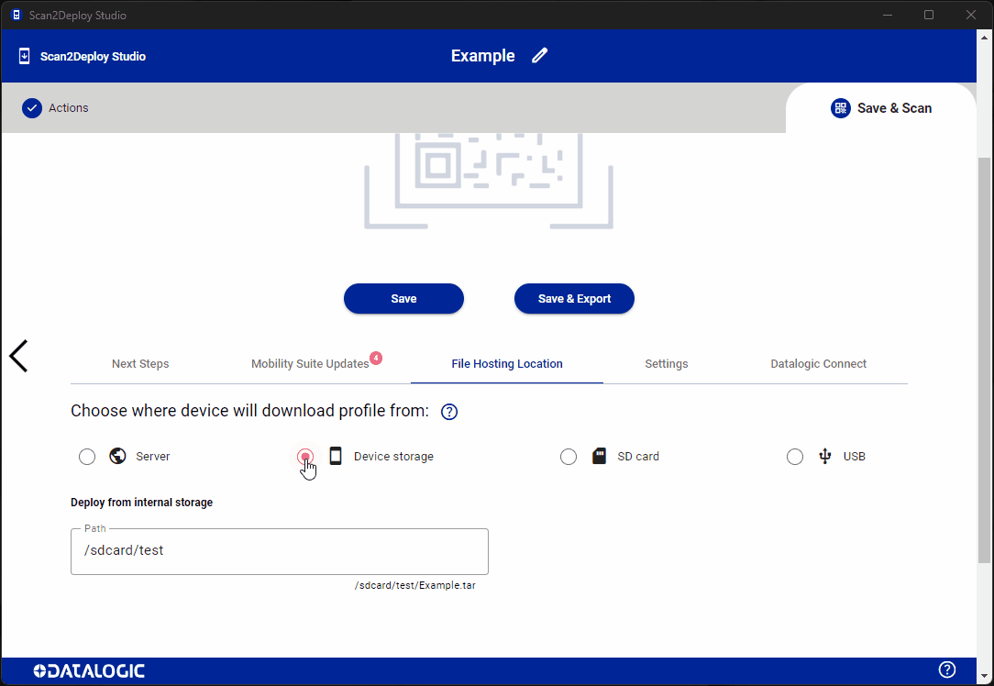Click the globe icon beside Server
Viewport: 994px width, 686px height.
[x=117, y=456]
